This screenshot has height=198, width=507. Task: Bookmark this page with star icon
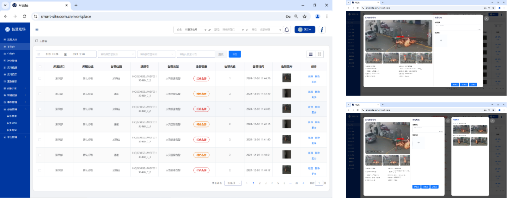[305, 16]
